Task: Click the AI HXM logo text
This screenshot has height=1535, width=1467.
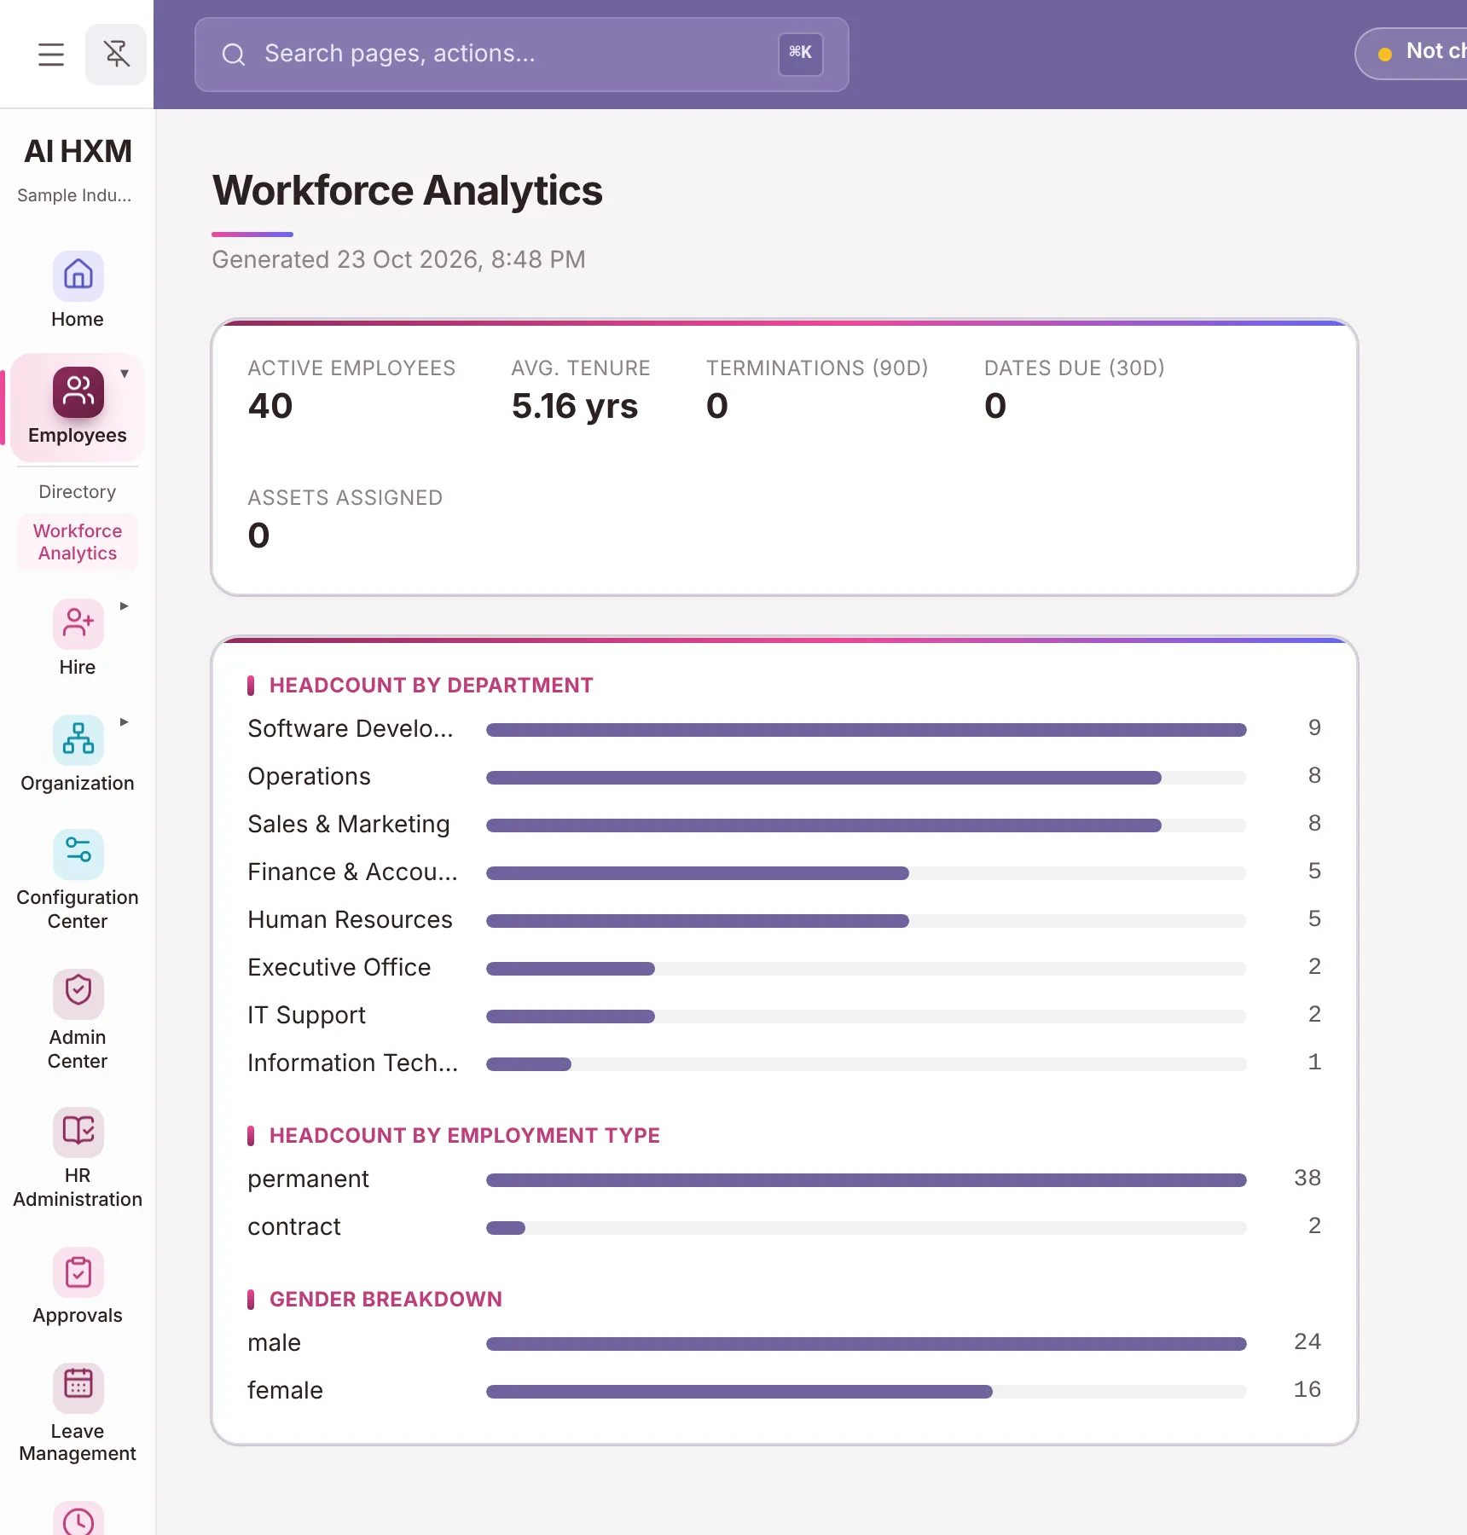Action: point(78,152)
